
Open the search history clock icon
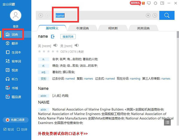point(155,15)
